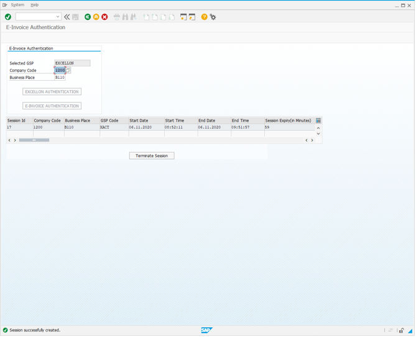Click the End Date column header
Viewport: 416px width, 337px height.
(215, 120)
